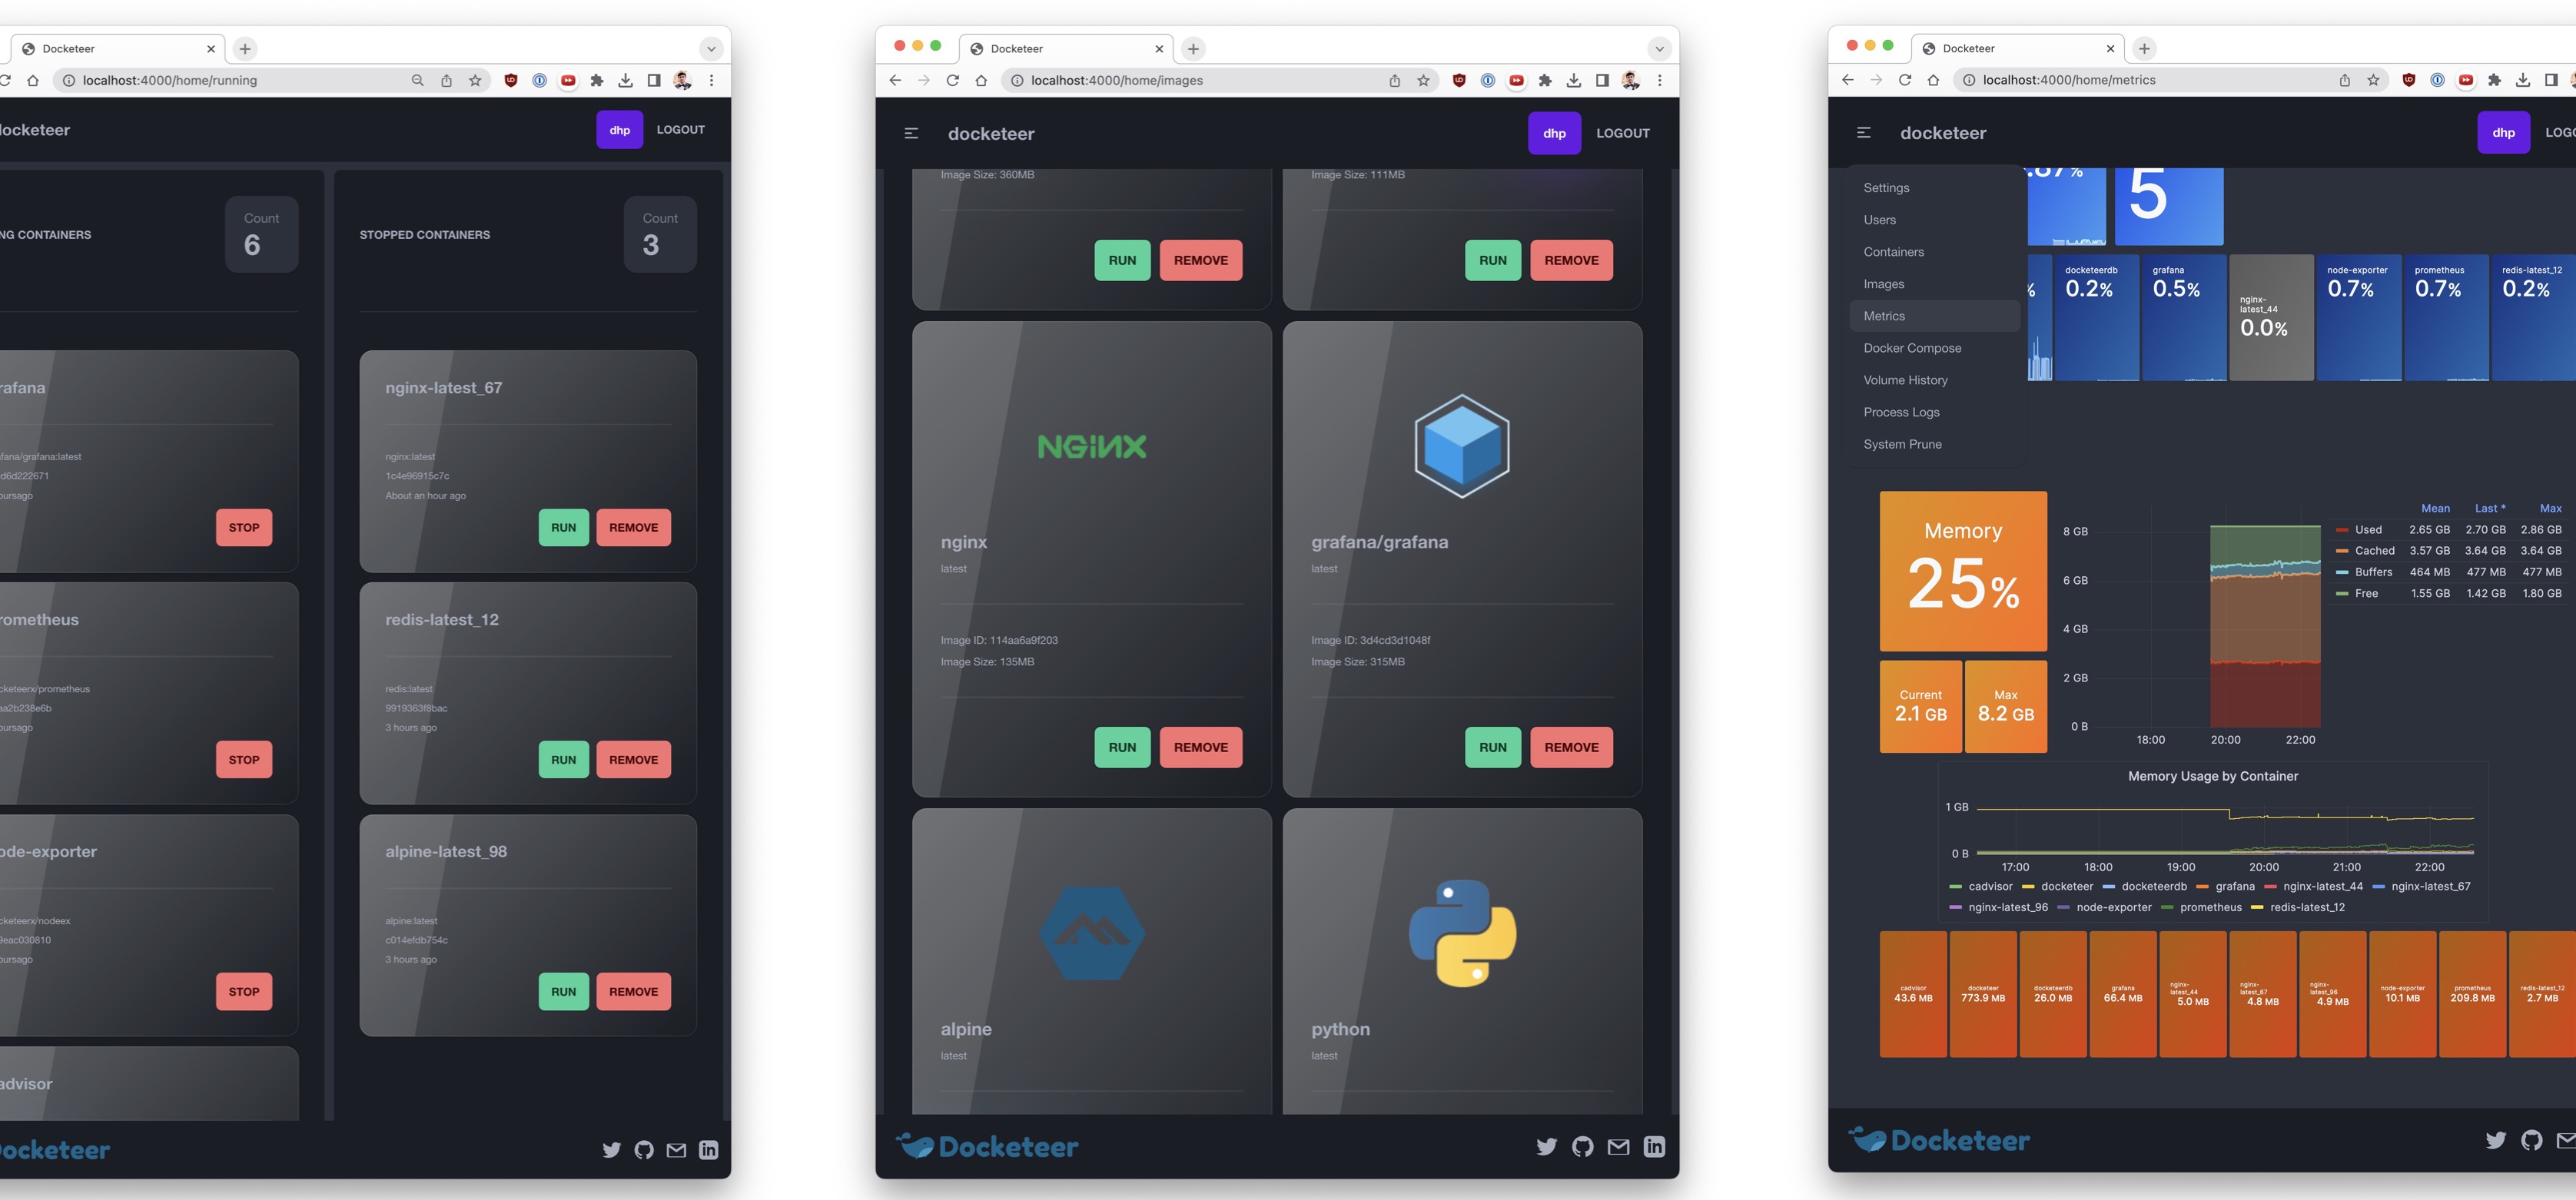Expand tab search chevron in images window
Screen dimensions: 2576x1200
click(x=1659, y=49)
